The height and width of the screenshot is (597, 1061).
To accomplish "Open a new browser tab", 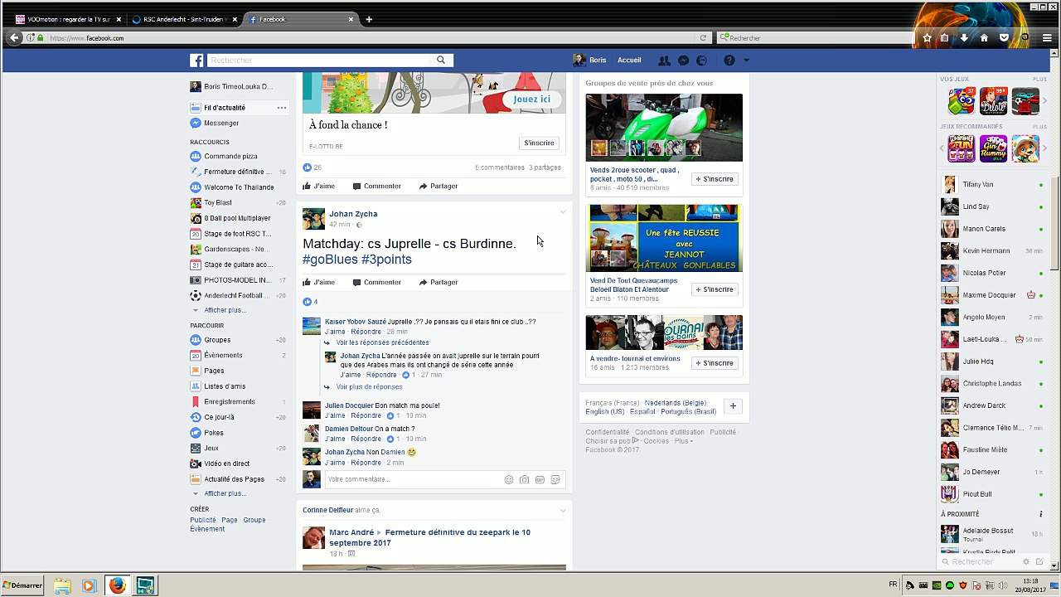I will tap(369, 19).
